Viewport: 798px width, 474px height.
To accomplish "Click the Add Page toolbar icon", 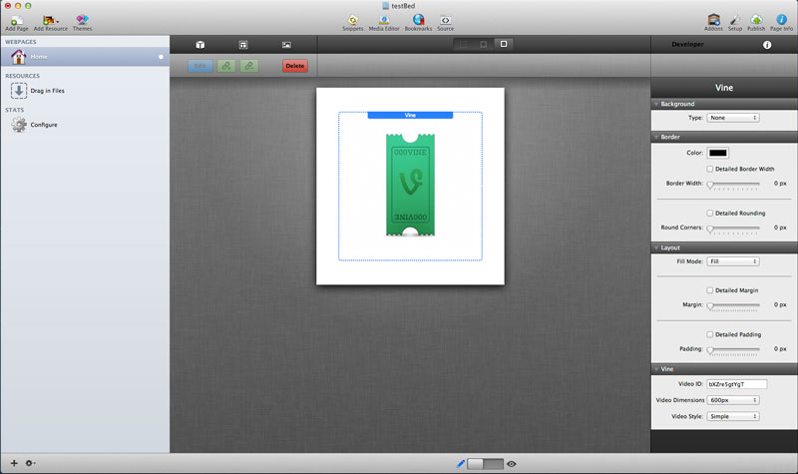I will tap(16, 19).
